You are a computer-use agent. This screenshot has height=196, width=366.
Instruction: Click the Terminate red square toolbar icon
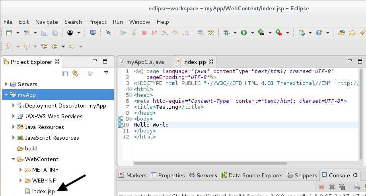coord(144,33)
